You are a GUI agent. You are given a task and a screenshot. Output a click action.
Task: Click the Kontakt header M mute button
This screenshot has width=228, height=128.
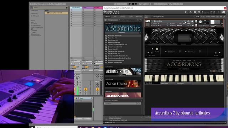click(196, 25)
